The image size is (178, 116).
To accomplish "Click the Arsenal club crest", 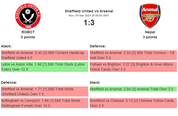I will click(150, 16).
